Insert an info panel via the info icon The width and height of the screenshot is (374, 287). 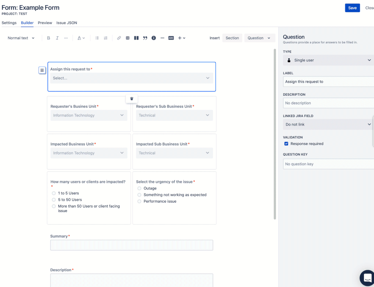153,38
